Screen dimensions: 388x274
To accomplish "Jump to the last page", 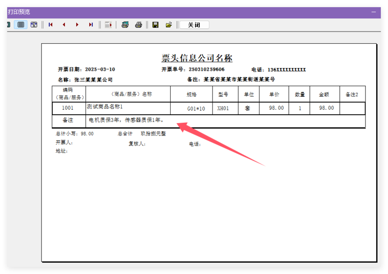I will (x=91, y=25).
